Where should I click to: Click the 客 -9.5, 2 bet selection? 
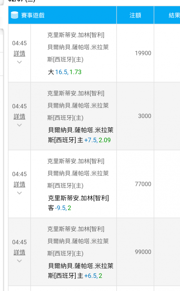59,208
